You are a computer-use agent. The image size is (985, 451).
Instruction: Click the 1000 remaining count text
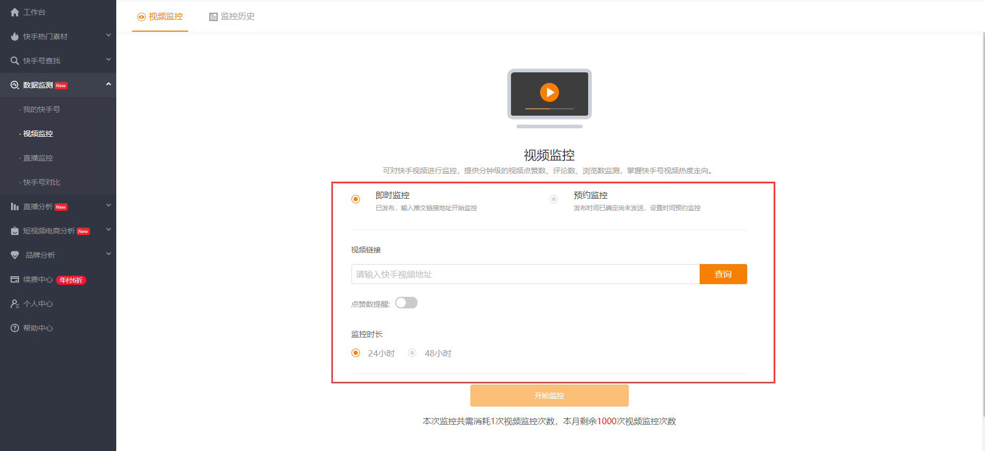607,421
